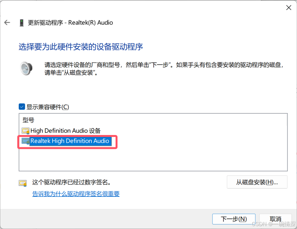Viewport: 297px width, 229px height.
Task: Click the 型号 column header
Action: [x=28, y=120]
